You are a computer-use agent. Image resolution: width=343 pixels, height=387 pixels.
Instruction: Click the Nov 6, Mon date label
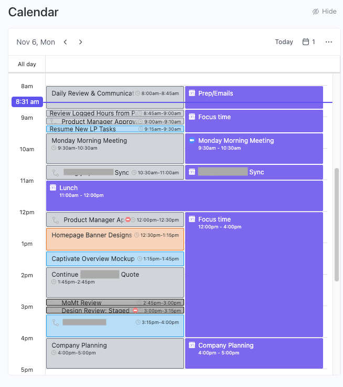click(x=36, y=42)
